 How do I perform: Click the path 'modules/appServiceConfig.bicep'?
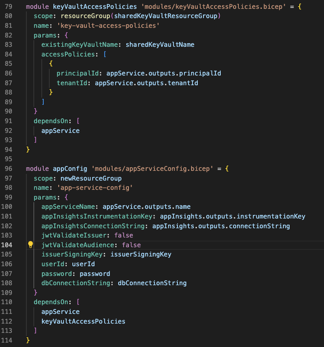pos(152,169)
